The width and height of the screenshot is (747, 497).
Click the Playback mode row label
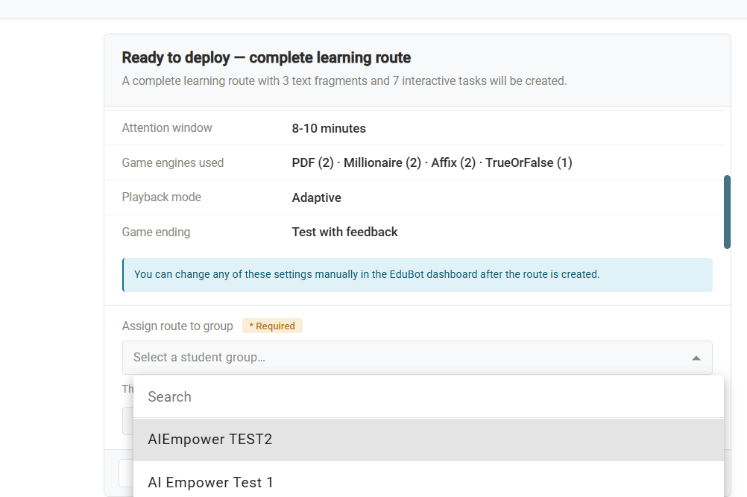(162, 197)
